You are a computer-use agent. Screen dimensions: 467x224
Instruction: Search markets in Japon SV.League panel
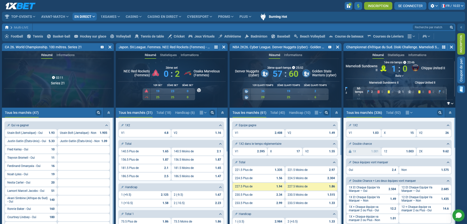[212, 113]
